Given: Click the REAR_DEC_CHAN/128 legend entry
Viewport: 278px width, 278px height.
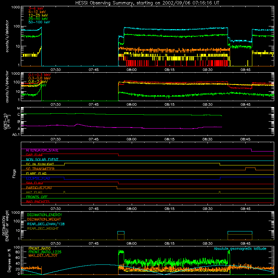Looking at the screenshot, I should coord(46,224).
